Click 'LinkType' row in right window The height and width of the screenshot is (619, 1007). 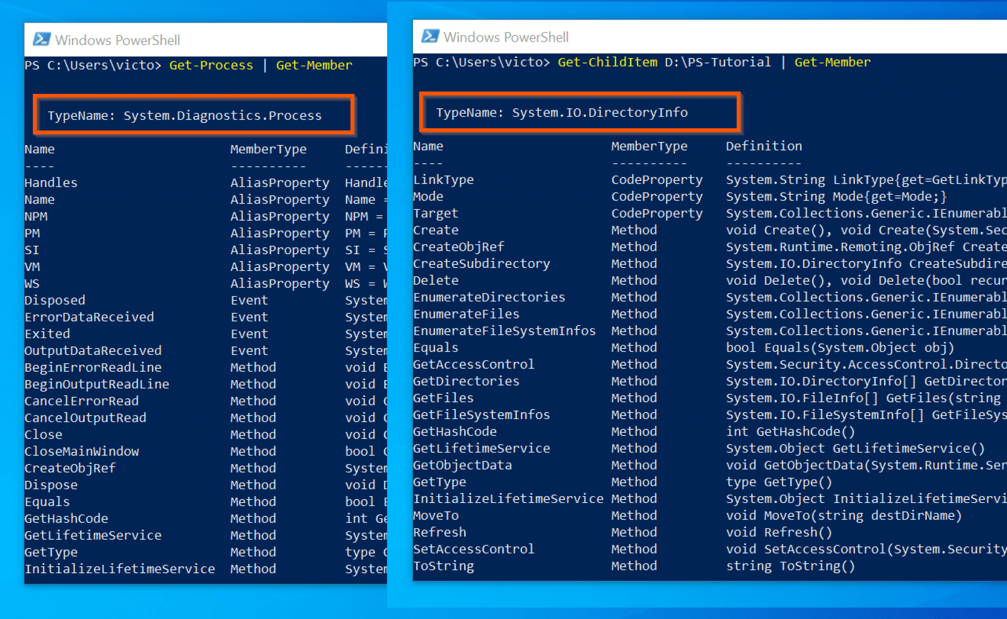tap(444, 180)
